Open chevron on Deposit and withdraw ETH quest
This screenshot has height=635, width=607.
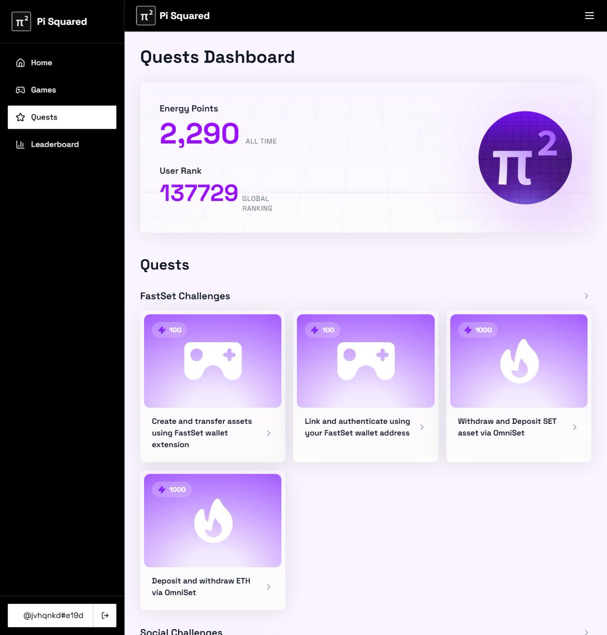point(269,587)
